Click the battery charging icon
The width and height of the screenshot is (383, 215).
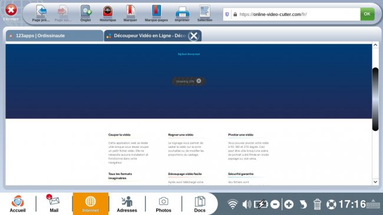tap(261, 204)
